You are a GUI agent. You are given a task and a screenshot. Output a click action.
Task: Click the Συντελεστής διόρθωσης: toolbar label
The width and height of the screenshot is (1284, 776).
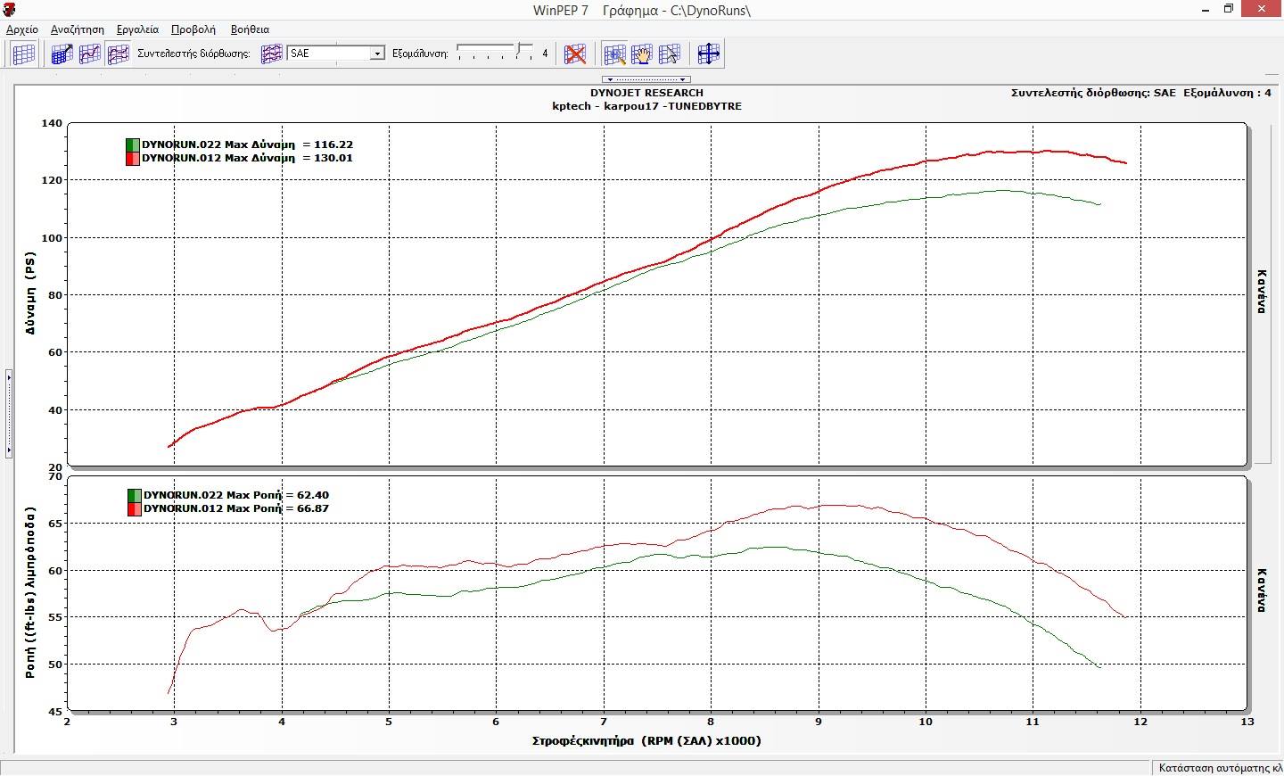coord(193,54)
